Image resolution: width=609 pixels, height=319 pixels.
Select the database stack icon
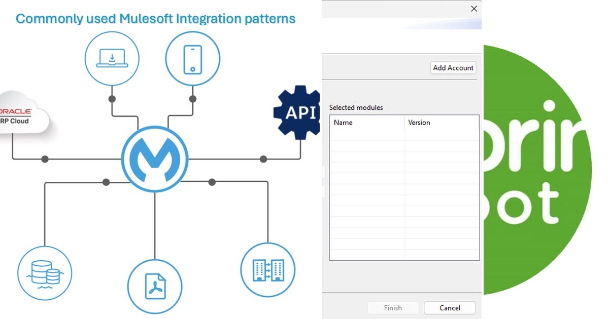[x=45, y=272]
